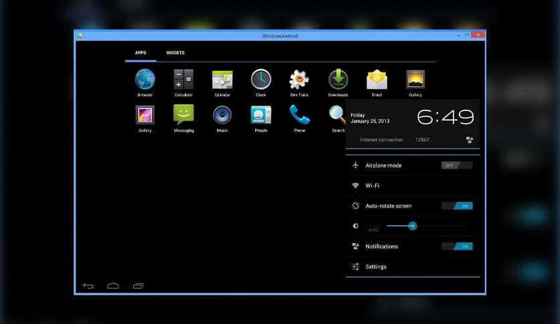This screenshot has width=560, height=324.
Task: Launch Dev Tools app
Action: pos(299,80)
